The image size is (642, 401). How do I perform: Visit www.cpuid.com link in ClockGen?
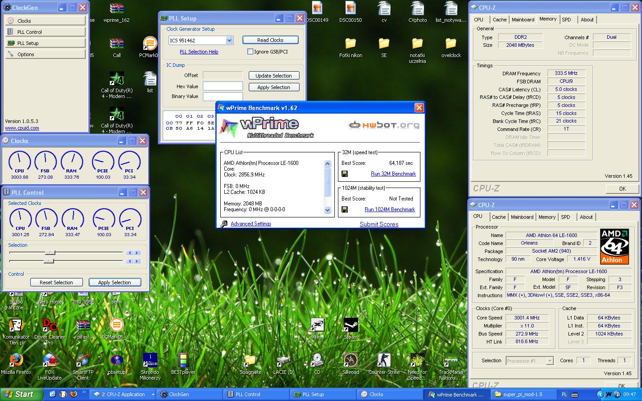point(22,128)
